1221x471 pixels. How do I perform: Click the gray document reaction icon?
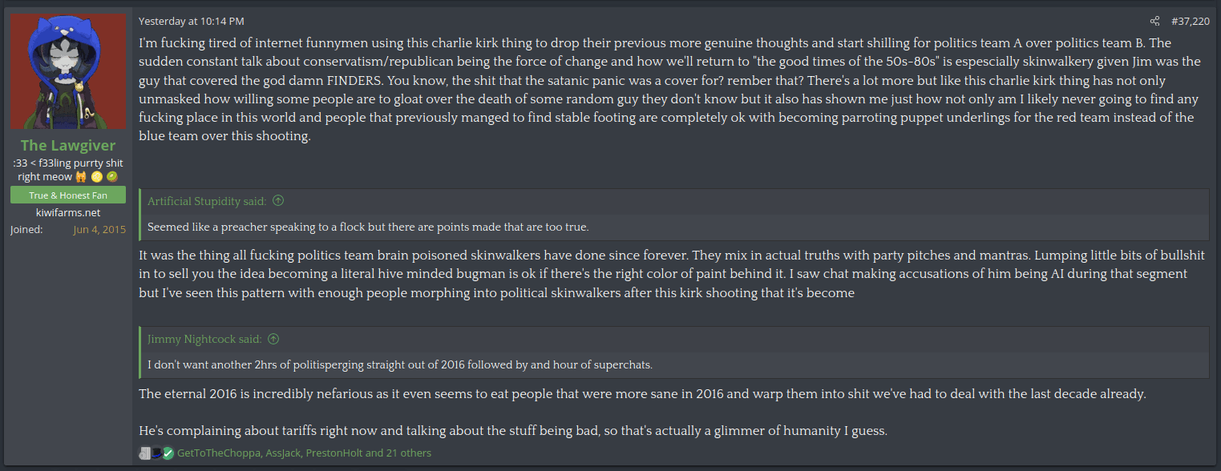pyautogui.click(x=144, y=453)
